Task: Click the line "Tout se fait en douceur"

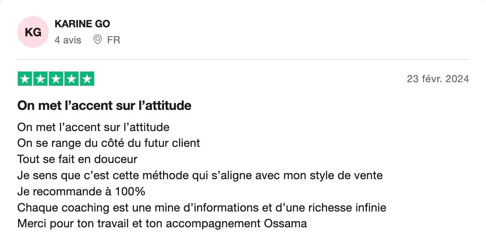Action: 77,159
